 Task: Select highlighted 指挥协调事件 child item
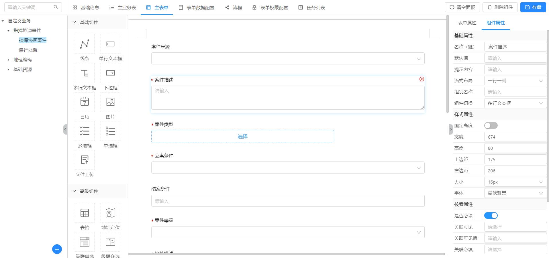tap(33, 40)
